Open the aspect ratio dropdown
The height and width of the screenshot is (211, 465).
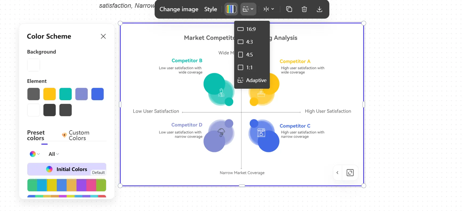click(248, 9)
